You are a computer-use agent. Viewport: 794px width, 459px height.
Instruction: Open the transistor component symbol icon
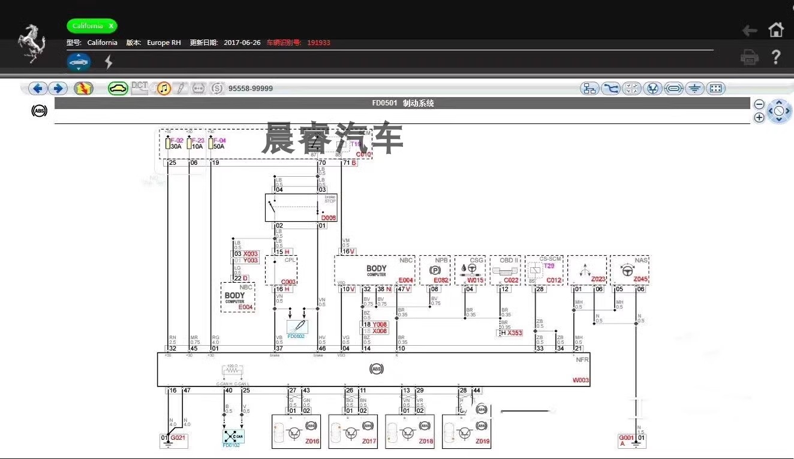click(x=653, y=89)
